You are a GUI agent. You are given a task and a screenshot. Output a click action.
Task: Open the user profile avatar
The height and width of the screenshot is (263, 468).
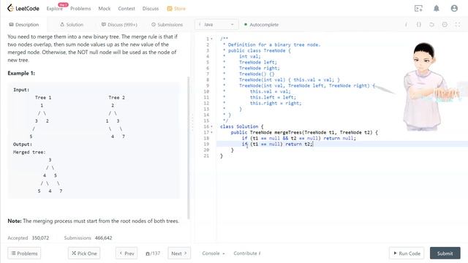[x=454, y=8]
